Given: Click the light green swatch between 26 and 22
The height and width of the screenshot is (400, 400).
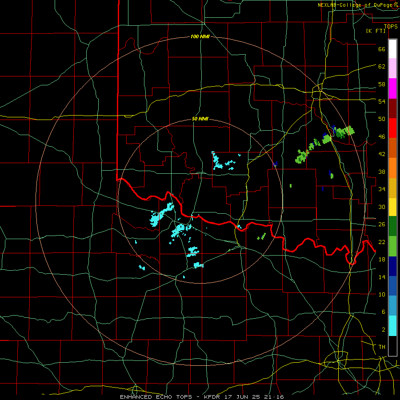Looking at the screenshot, I should [x=392, y=246].
